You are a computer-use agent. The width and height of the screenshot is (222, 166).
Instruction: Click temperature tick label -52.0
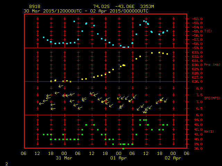[x=197, y=19]
